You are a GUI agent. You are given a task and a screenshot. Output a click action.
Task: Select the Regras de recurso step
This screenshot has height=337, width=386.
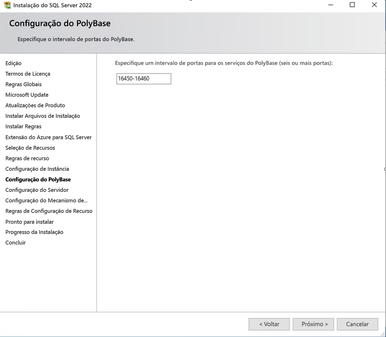[27, 158]
